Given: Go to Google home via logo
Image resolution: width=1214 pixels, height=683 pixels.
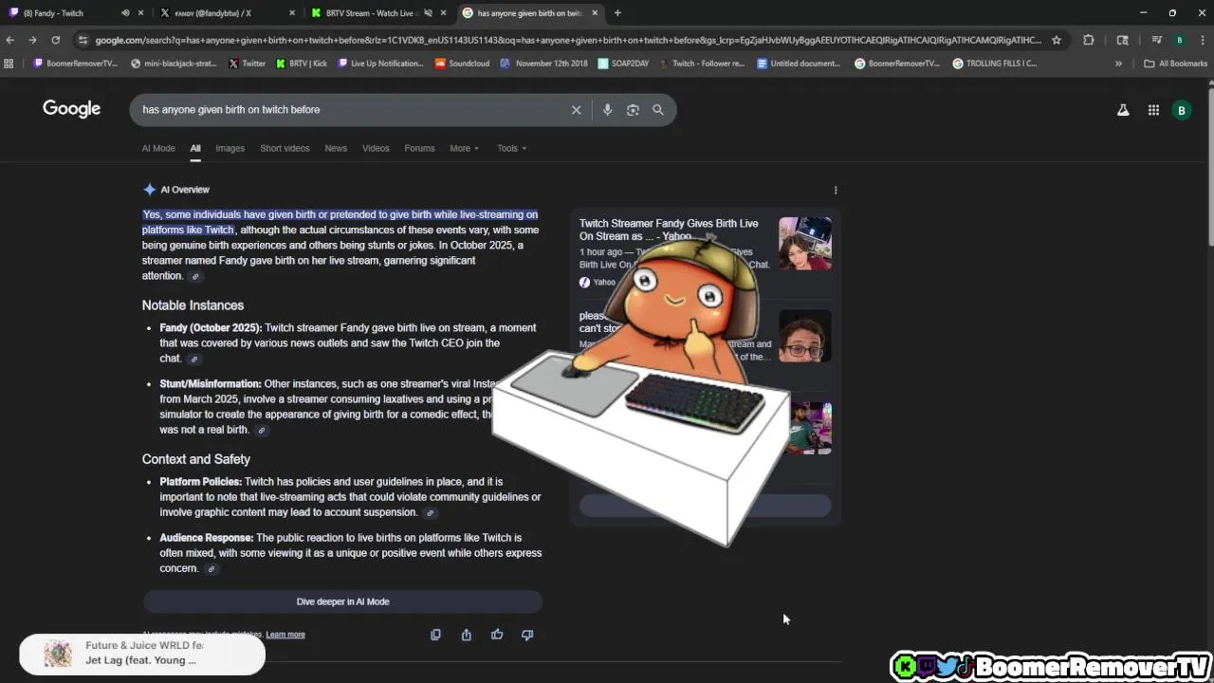Looking at the screenshot, I should pos(71,109).
